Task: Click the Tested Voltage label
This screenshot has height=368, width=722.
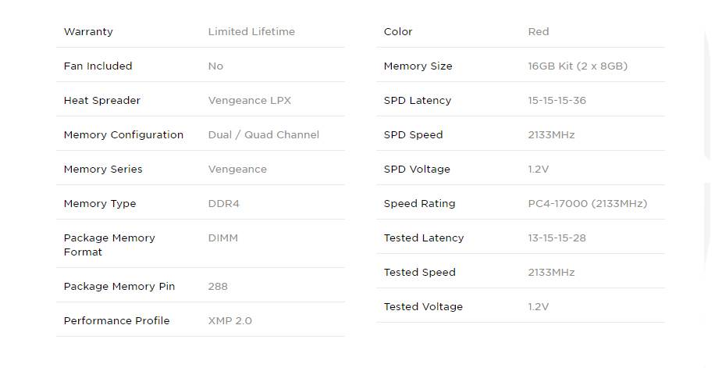Action: (422, 307)
